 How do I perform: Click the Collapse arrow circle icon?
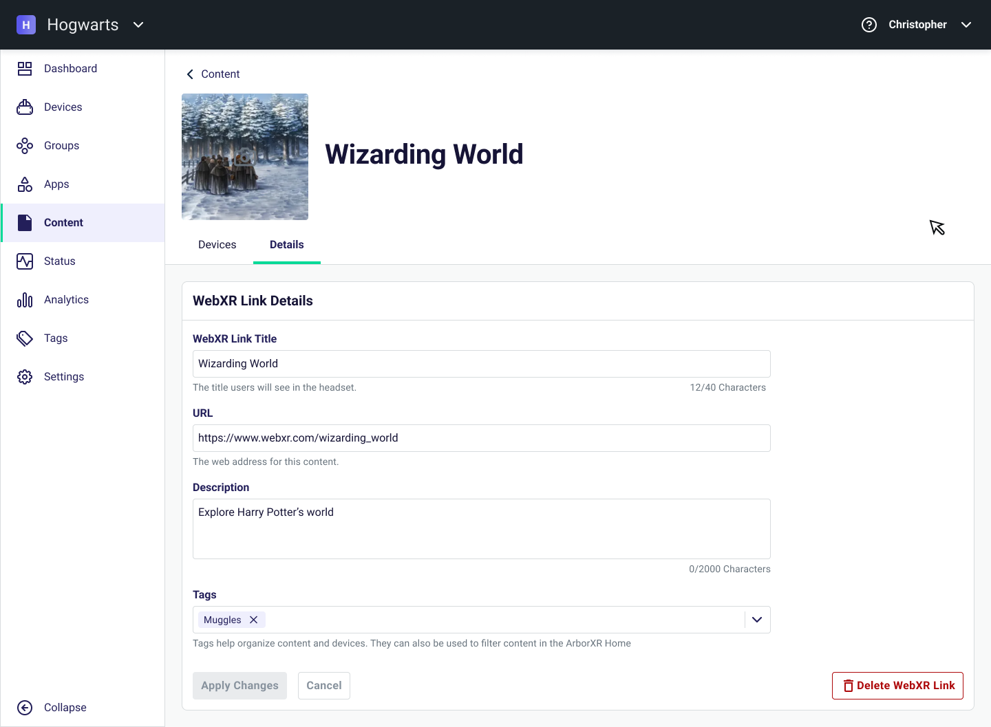(25, 708)
